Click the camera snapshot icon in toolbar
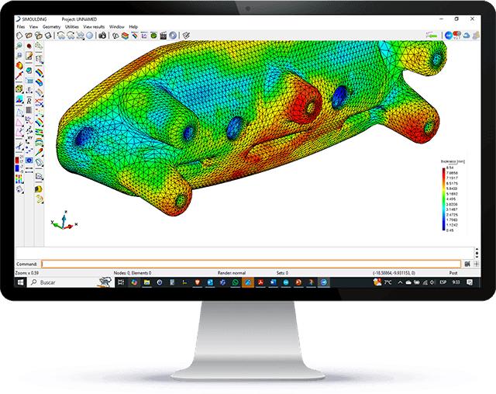496x394 pixels. click(102, 35)
